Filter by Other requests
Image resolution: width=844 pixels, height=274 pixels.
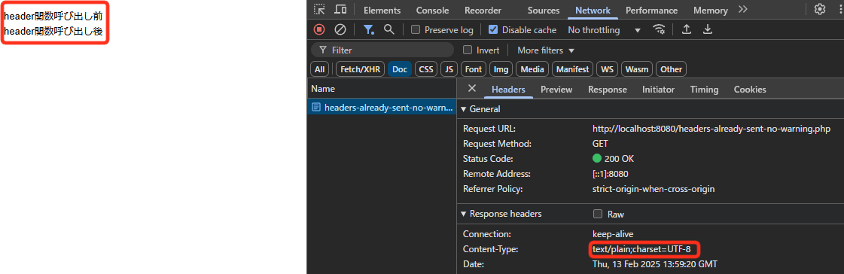672,69
